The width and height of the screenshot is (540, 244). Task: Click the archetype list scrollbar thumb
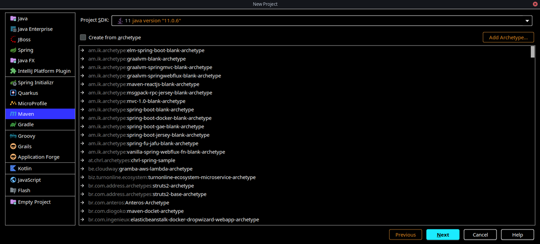(532, 51)
